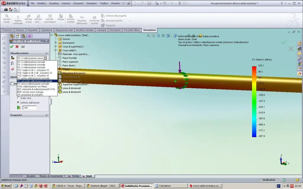Viewport: 303px width, 189px height.
Task: Expand the Annotazioni tree node
Action: point(55,43)
